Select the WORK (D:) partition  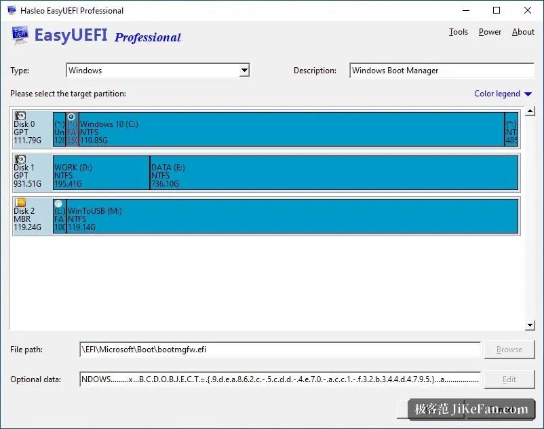pyautogui.click(x=101, y=172)
